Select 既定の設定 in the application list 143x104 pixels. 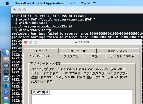pyautogui.click(x=41, y=92)
